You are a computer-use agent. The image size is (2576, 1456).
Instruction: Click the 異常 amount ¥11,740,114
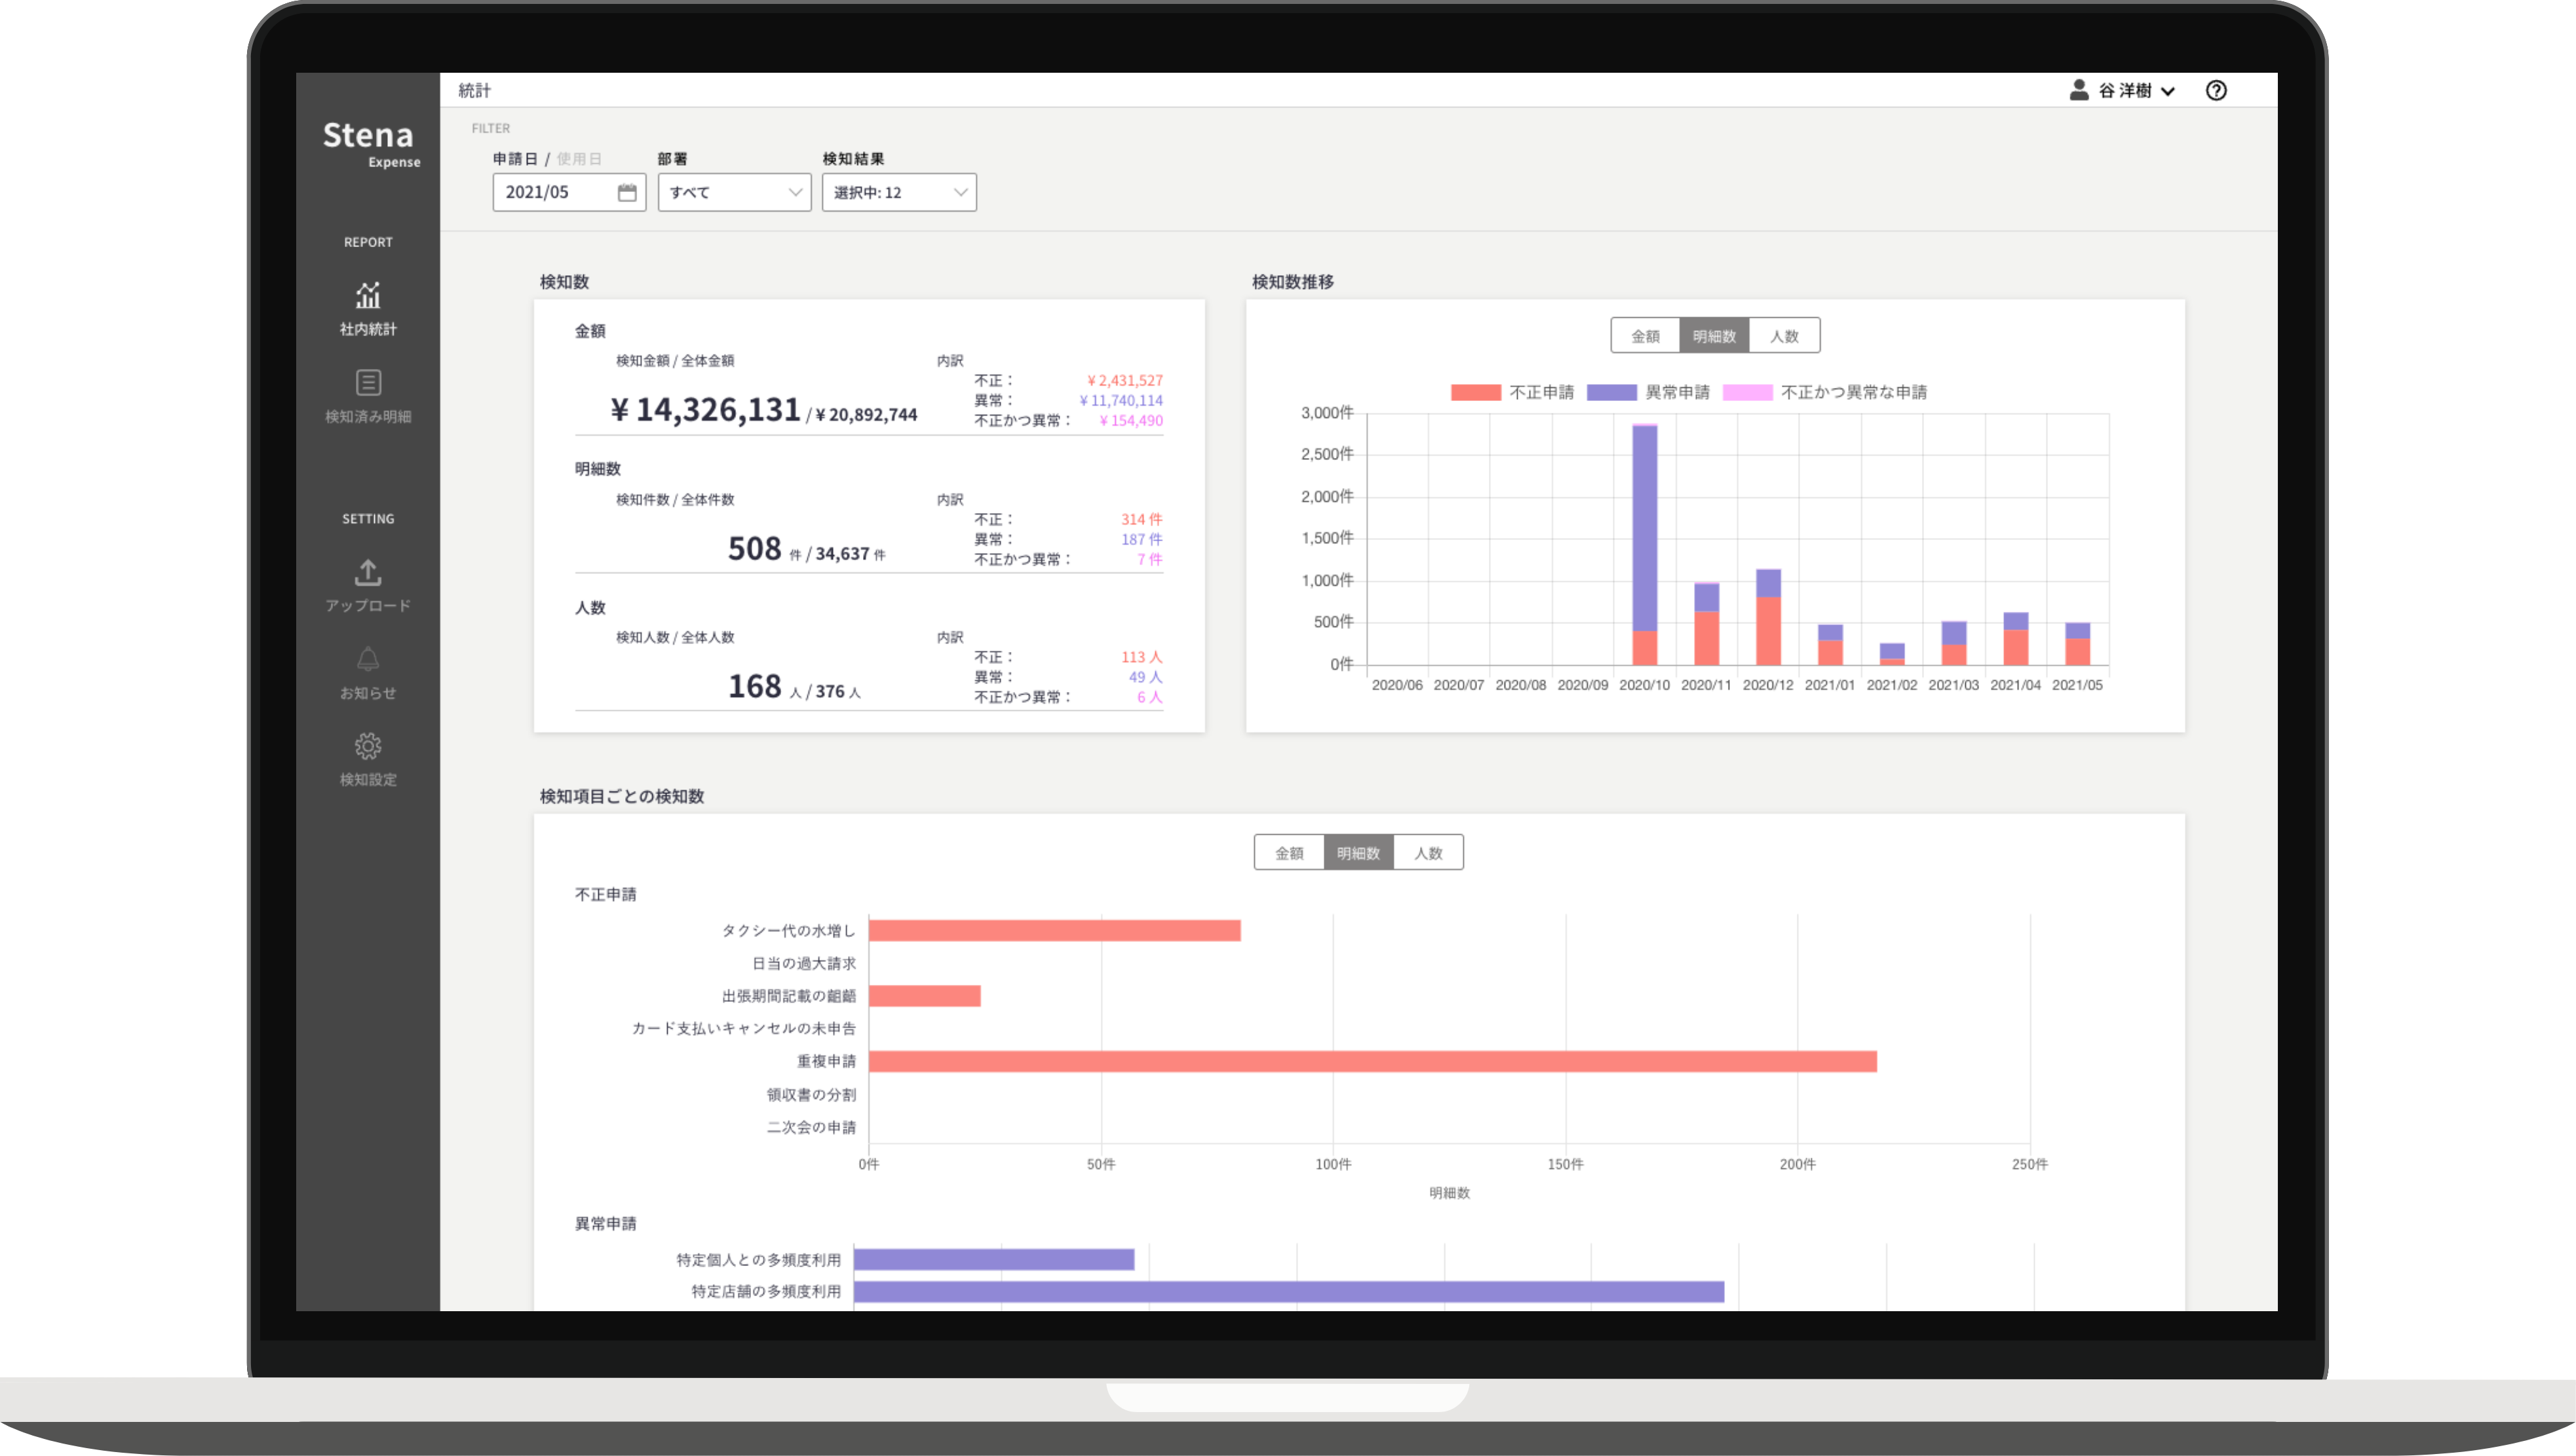coord(1120,401)
